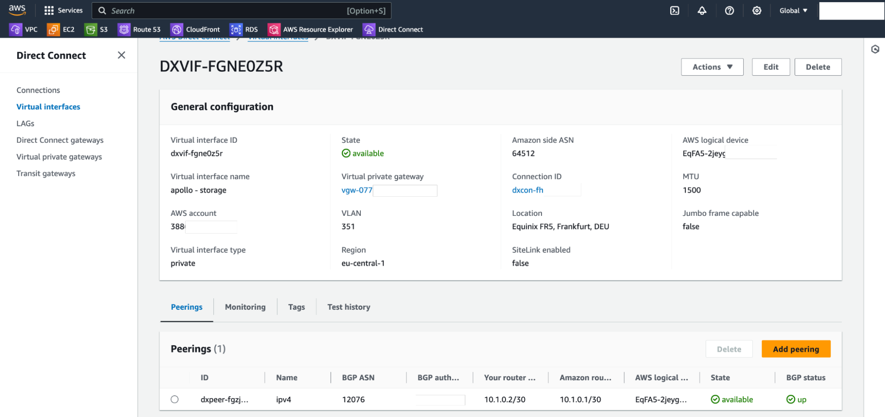
Task: Select the 10.1.0.2/30 router address
Action: (504, 399)
